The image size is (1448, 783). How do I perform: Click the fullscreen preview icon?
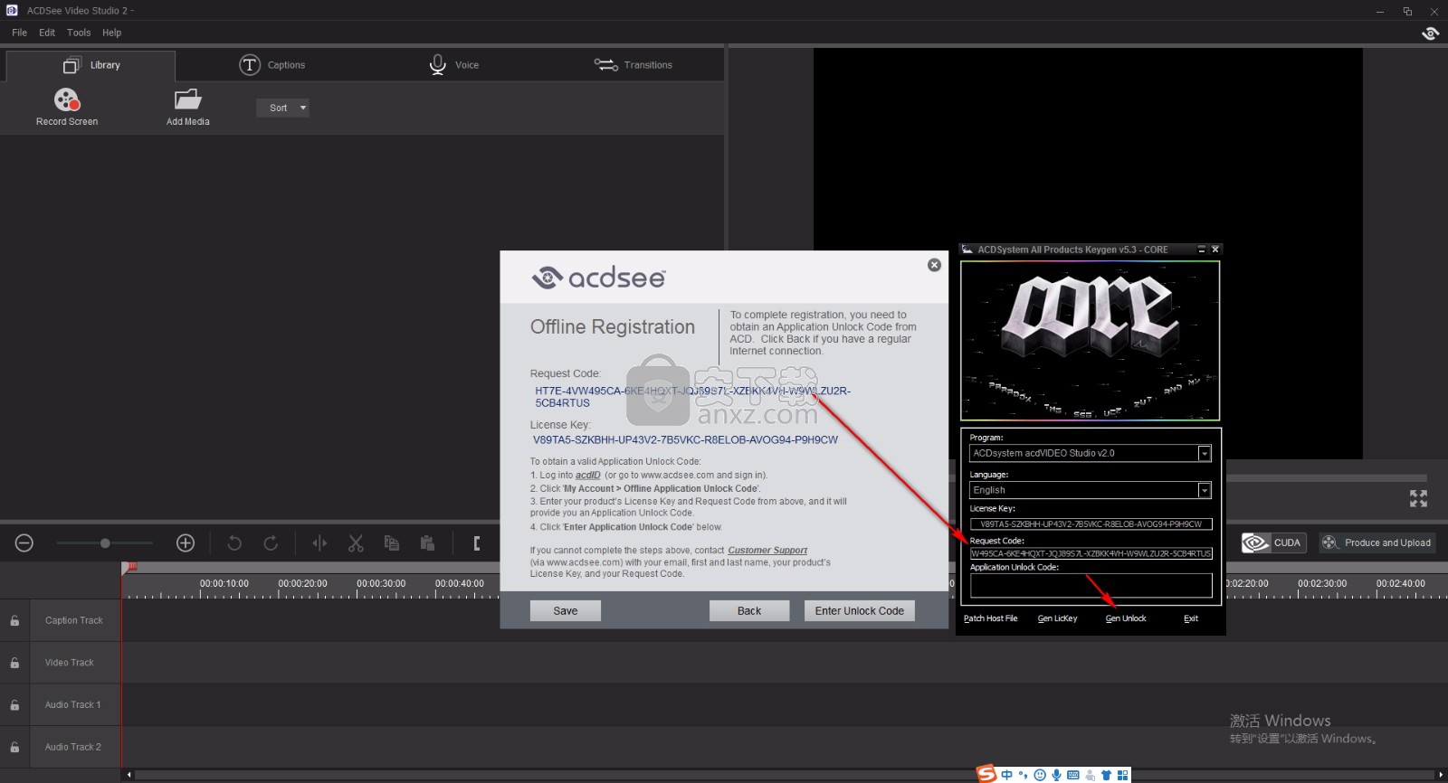1418,498
